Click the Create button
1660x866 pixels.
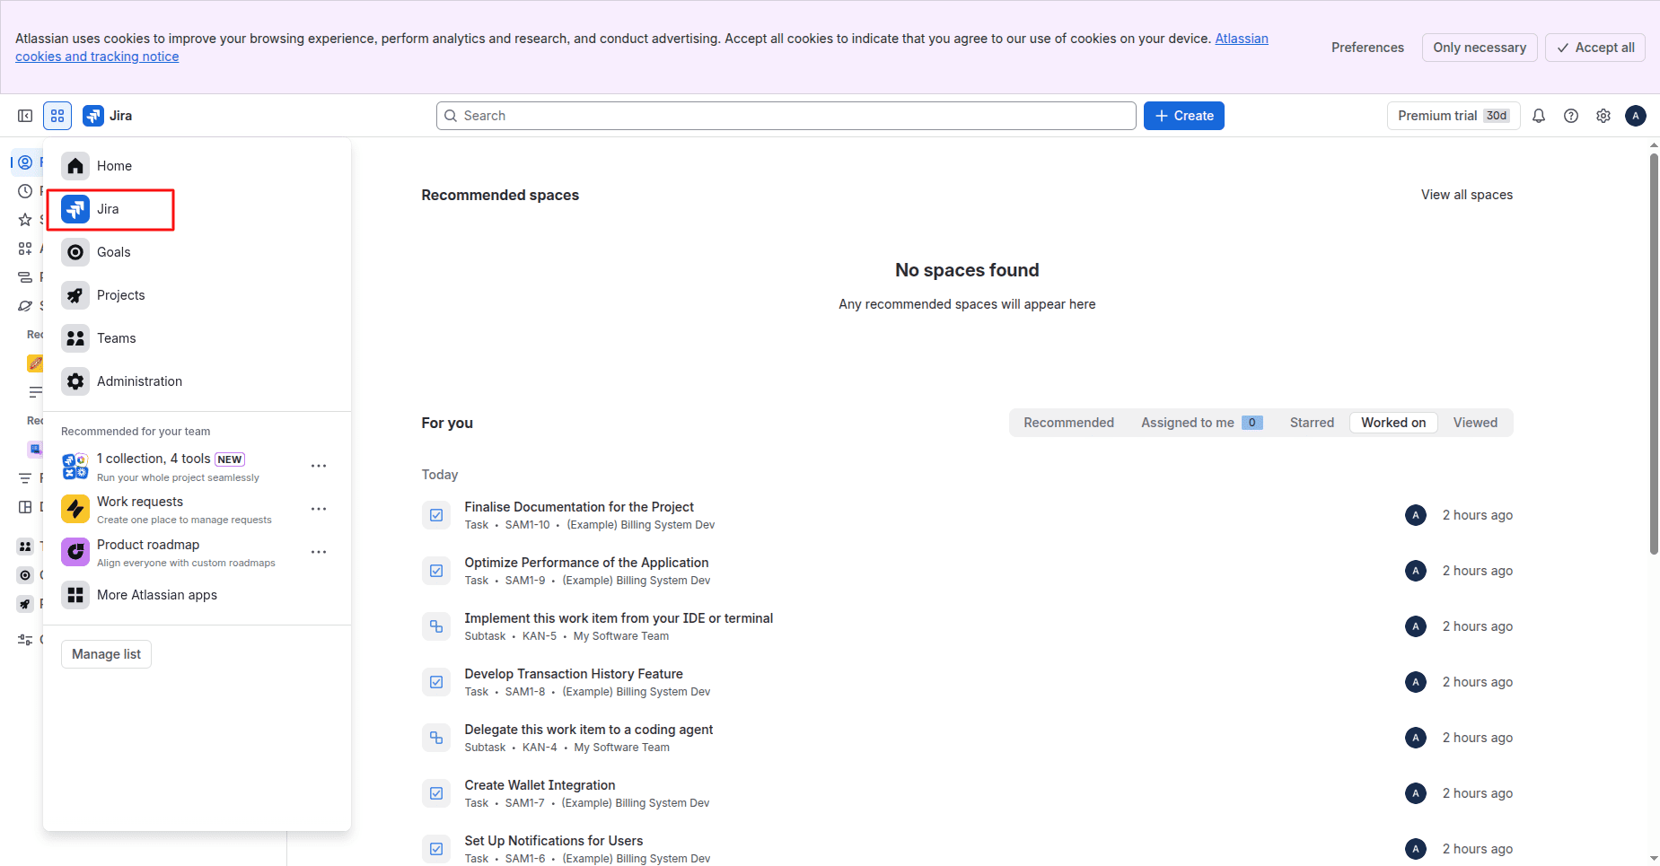click(1184, 116)
